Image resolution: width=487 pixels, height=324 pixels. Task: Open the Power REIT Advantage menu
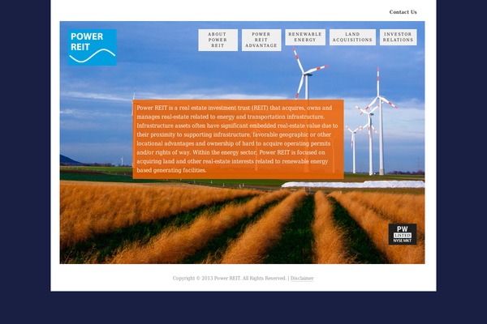(x=261, y=40)
